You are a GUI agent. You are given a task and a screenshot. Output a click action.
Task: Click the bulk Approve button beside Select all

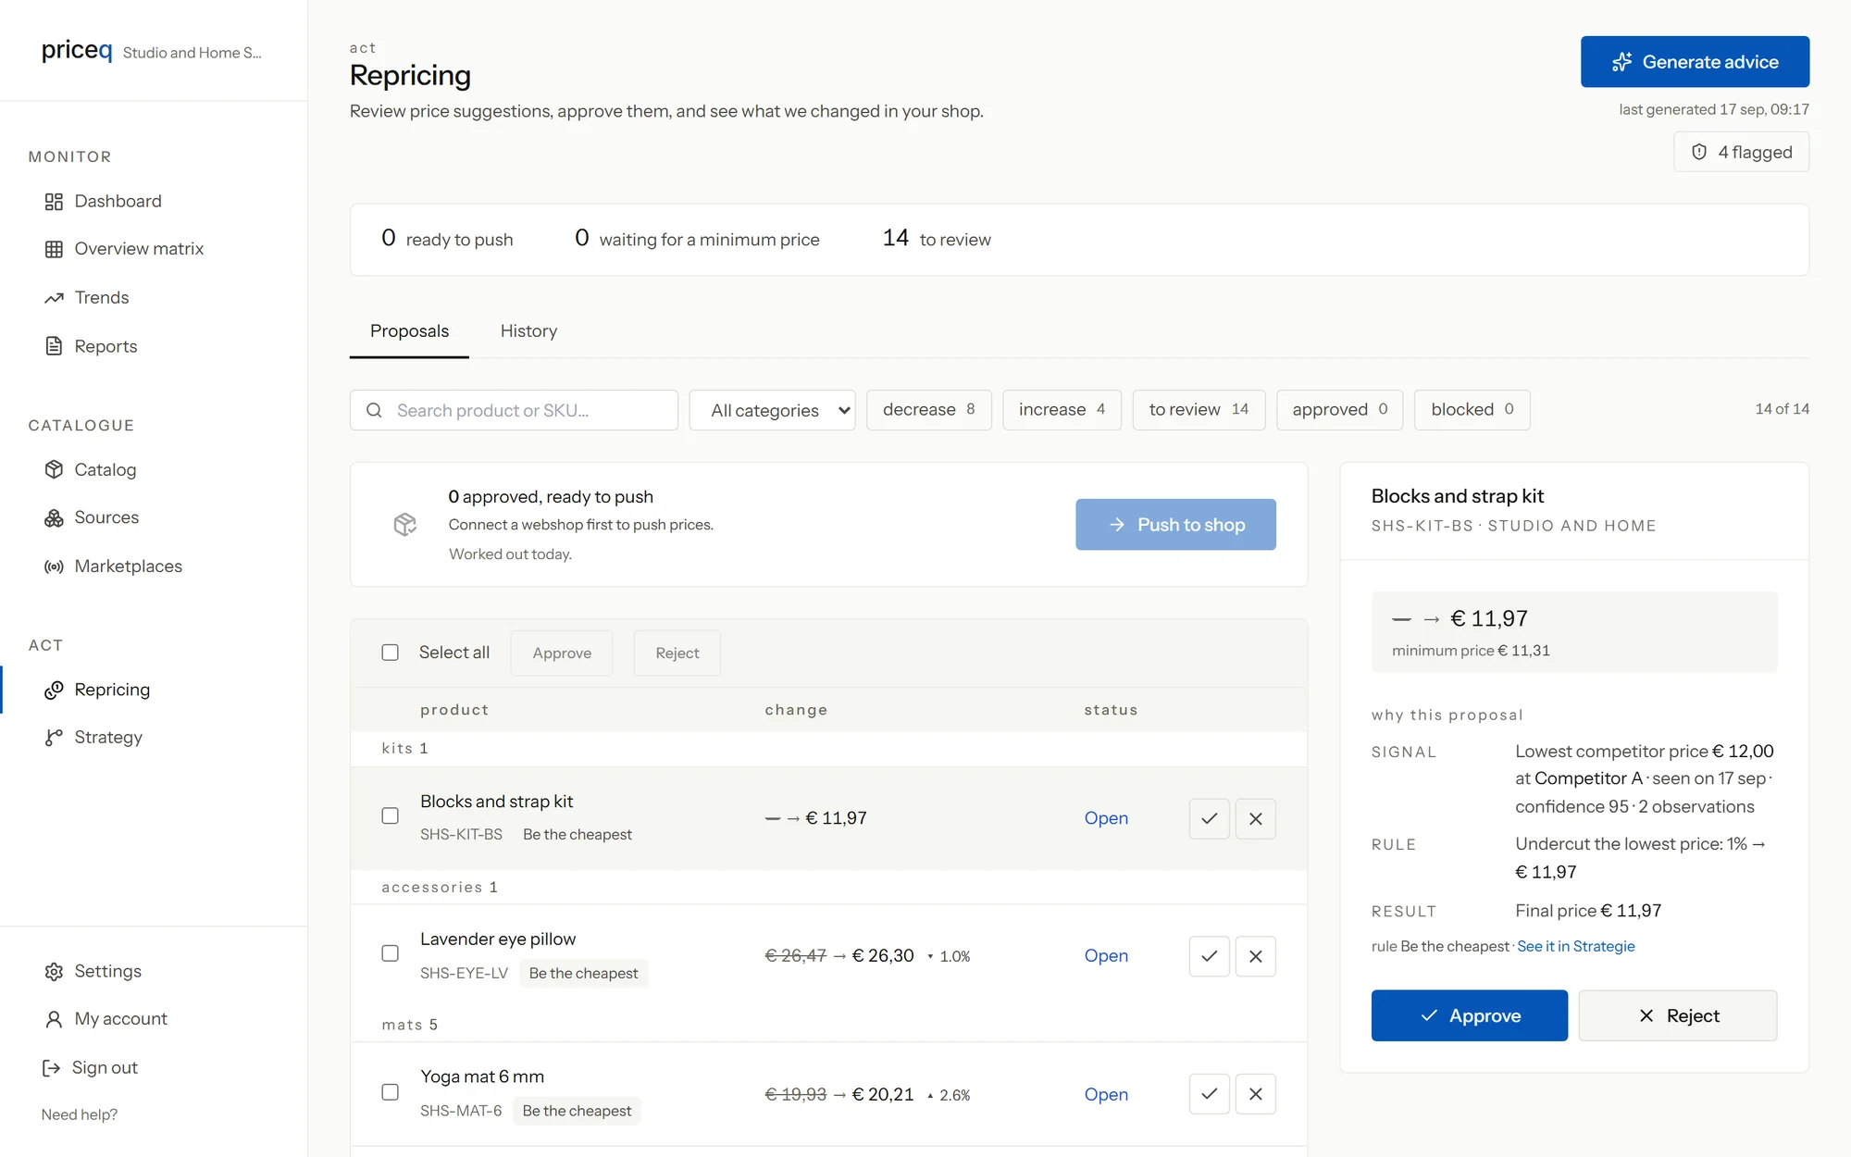tap(562, 653)
